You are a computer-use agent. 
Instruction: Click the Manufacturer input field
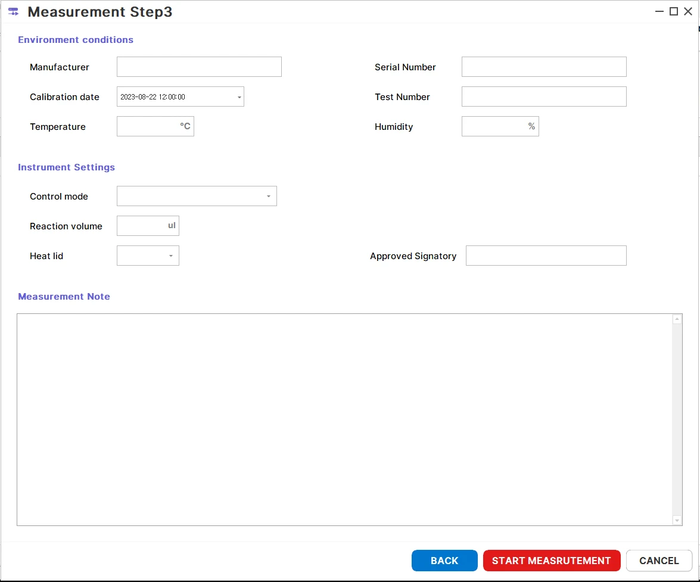199,67
